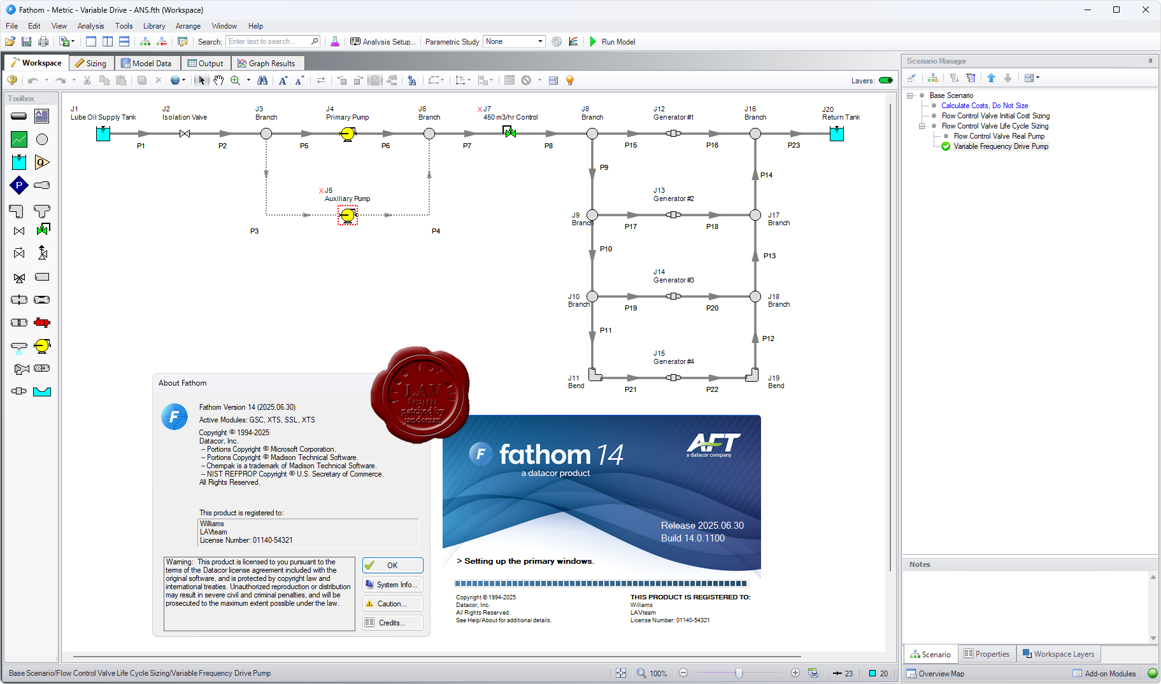Select the green graph tool in Toolbox

pyautogui.click(x=19, y=139)
